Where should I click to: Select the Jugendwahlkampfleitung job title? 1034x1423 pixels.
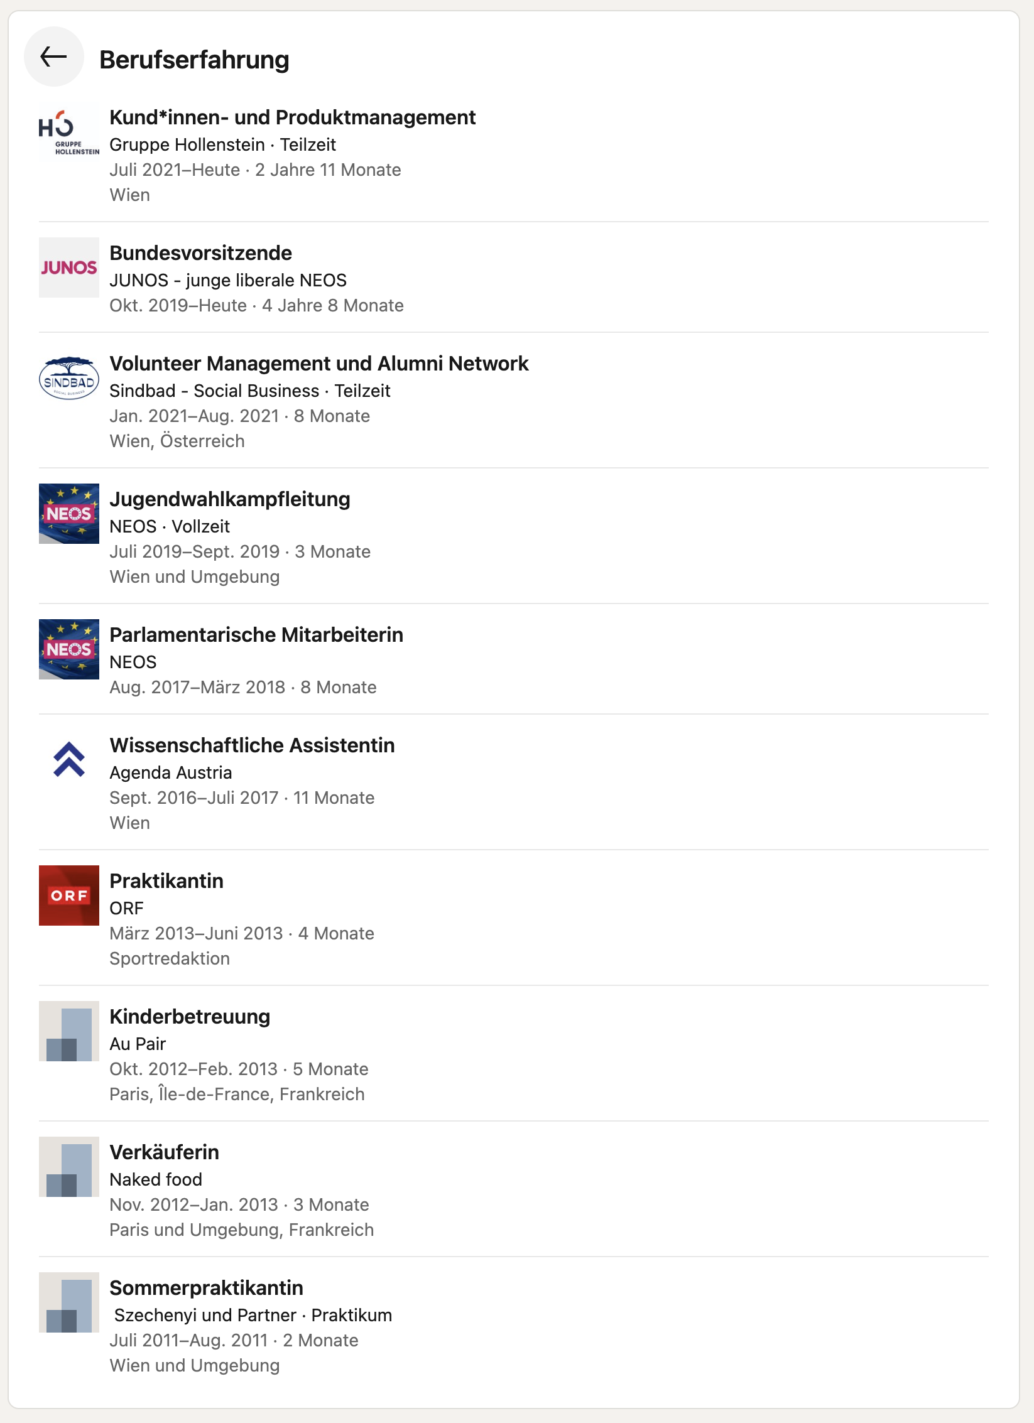[x=230, y=499]
